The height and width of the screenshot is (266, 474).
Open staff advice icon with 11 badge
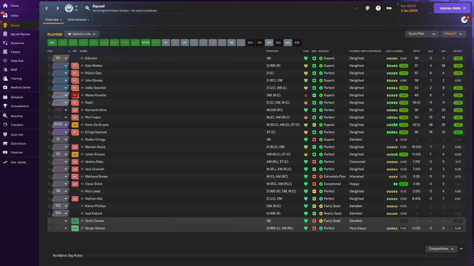point(464,20)
